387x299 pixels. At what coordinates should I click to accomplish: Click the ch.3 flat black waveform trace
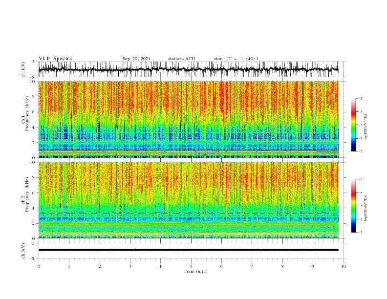coord(188,250)
